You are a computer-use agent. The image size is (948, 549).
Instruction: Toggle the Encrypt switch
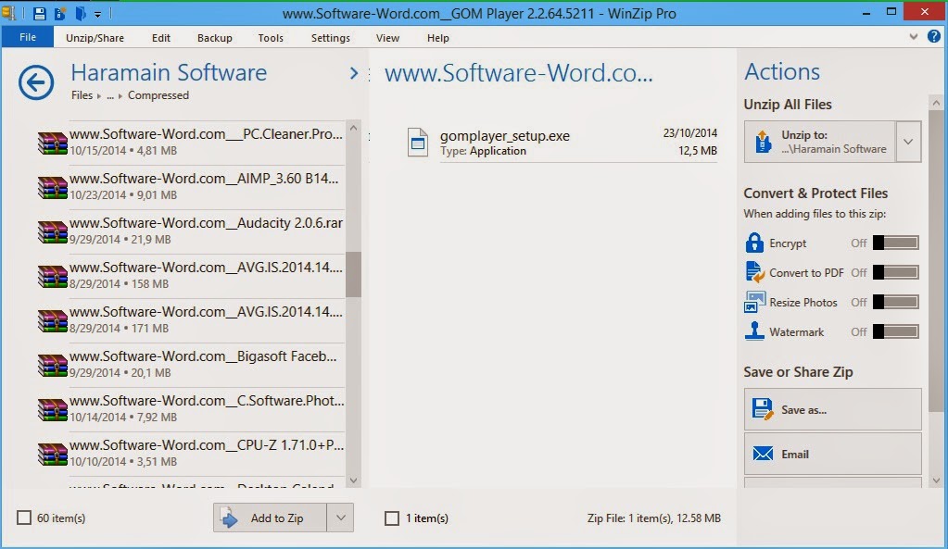coord(896,243)
